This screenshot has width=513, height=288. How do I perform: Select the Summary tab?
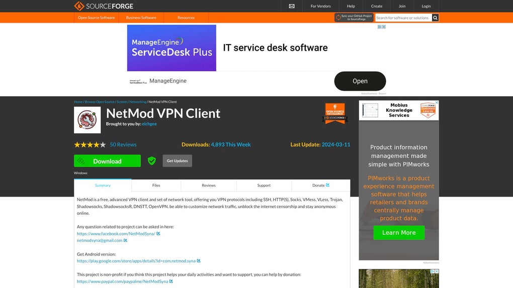point(103,185)
